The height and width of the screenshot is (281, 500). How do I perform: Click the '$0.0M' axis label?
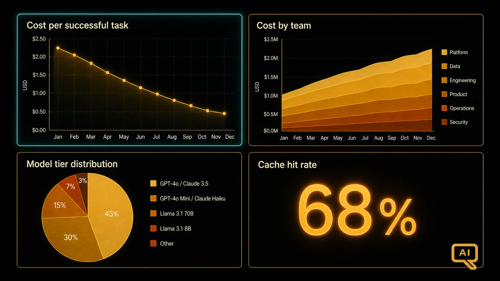click(x=271, y=131)
